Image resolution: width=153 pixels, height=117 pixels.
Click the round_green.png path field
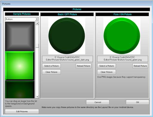[123, 59]
